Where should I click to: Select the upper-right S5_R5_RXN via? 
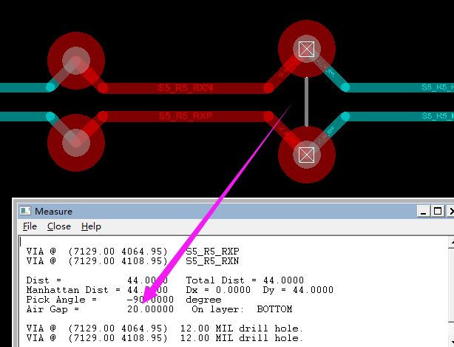point(307,49)
